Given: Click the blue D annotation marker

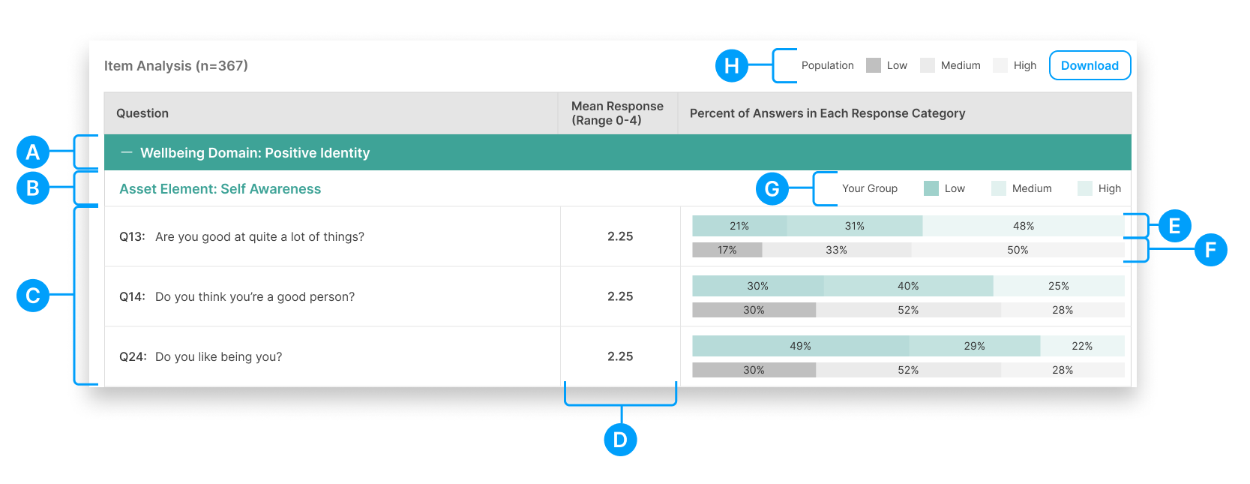Looking at the screenshot, I should 620,440.
